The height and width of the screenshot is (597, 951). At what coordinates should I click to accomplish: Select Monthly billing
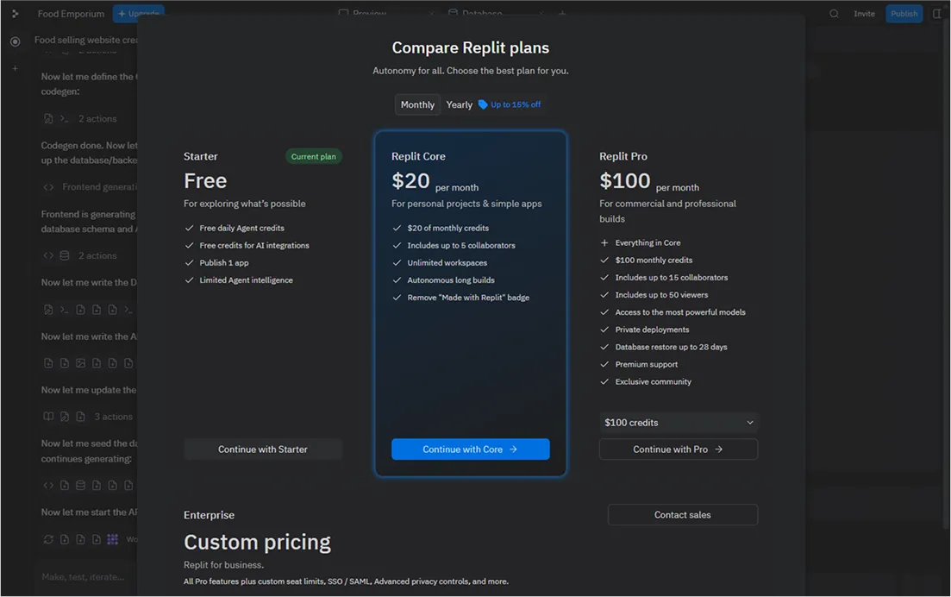[x=417, y=104]
